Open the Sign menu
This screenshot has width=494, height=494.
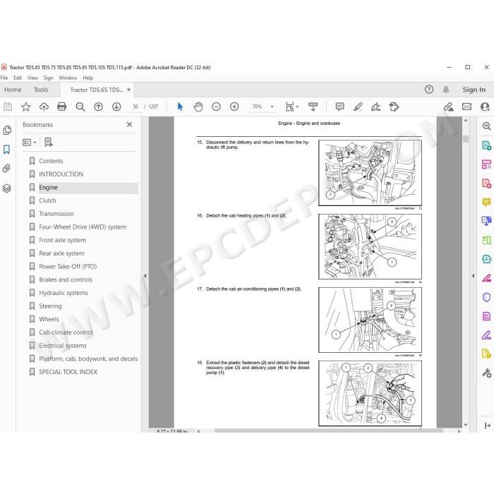pos(48,78)
